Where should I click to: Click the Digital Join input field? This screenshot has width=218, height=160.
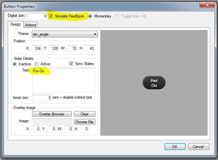[x=38, y=16]
